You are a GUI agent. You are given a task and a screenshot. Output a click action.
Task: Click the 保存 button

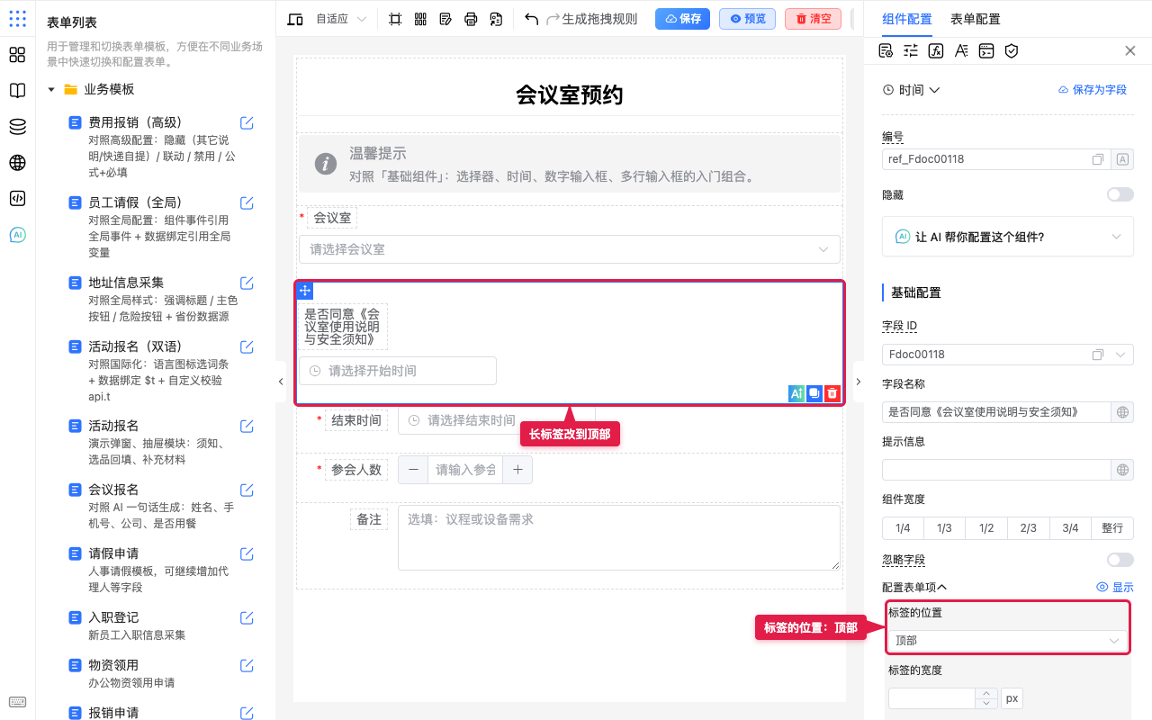pos(683,19)
